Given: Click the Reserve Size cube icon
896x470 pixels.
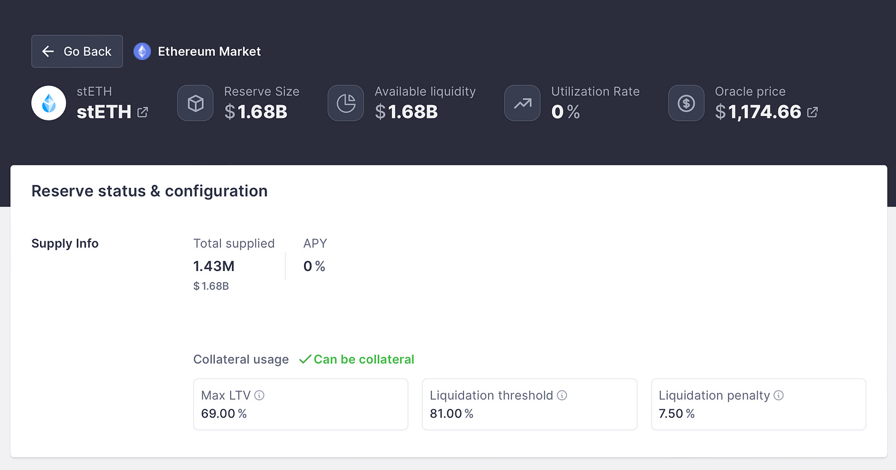Looking at the screenshot, I should point(195,103).
